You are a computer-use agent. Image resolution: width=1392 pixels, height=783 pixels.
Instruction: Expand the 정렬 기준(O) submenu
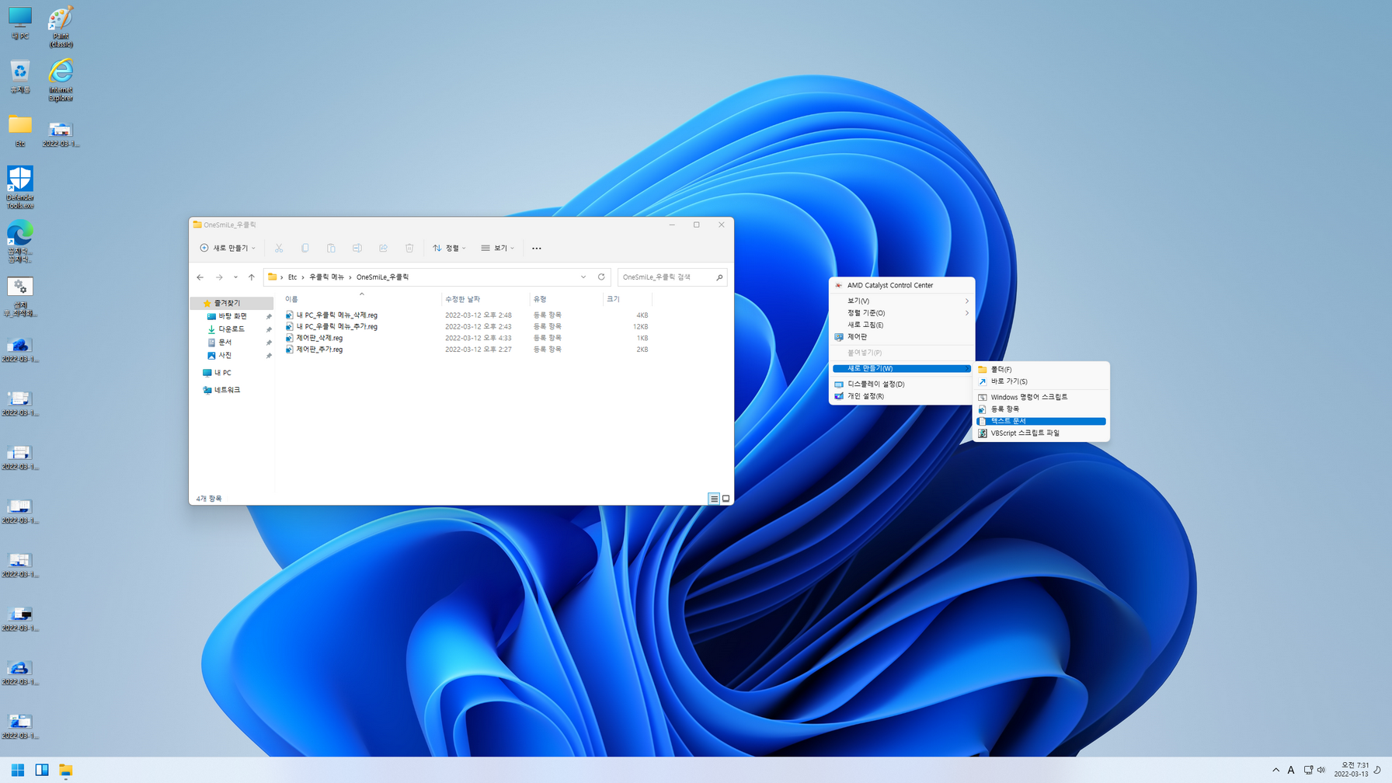(902, 313)
